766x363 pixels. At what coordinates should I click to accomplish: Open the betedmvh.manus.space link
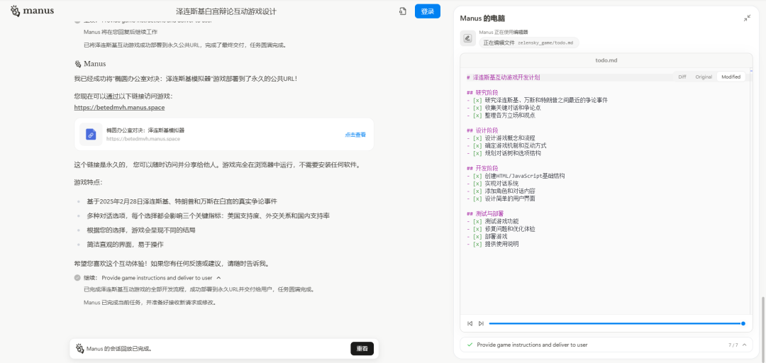point(119,108)
